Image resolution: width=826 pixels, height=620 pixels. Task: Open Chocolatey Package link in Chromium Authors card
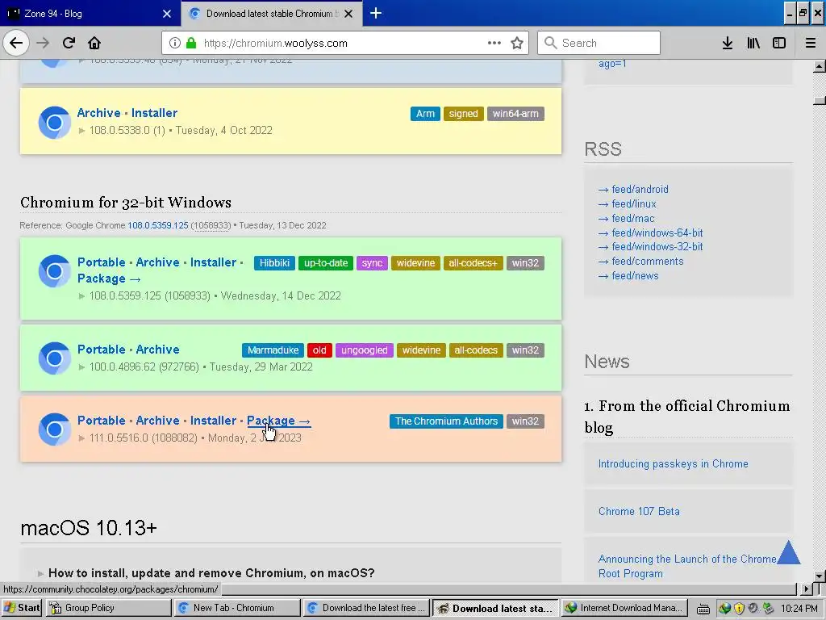(x=278, y=420)
